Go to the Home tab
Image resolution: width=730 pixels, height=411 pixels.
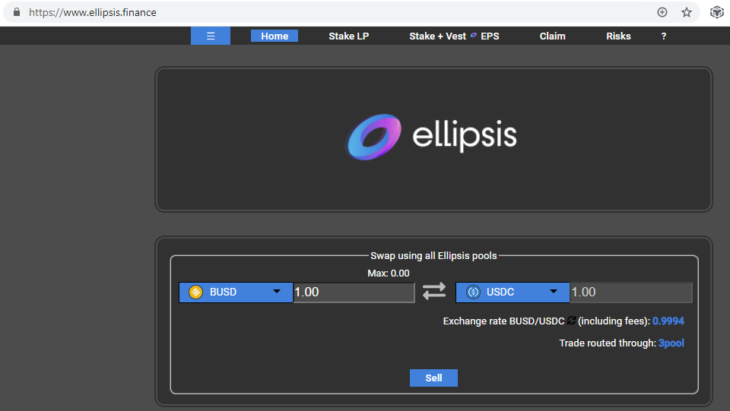275,36
